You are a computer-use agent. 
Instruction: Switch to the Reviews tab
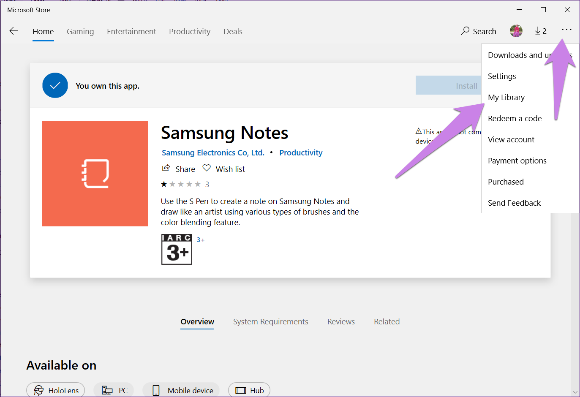pos(341,321)
